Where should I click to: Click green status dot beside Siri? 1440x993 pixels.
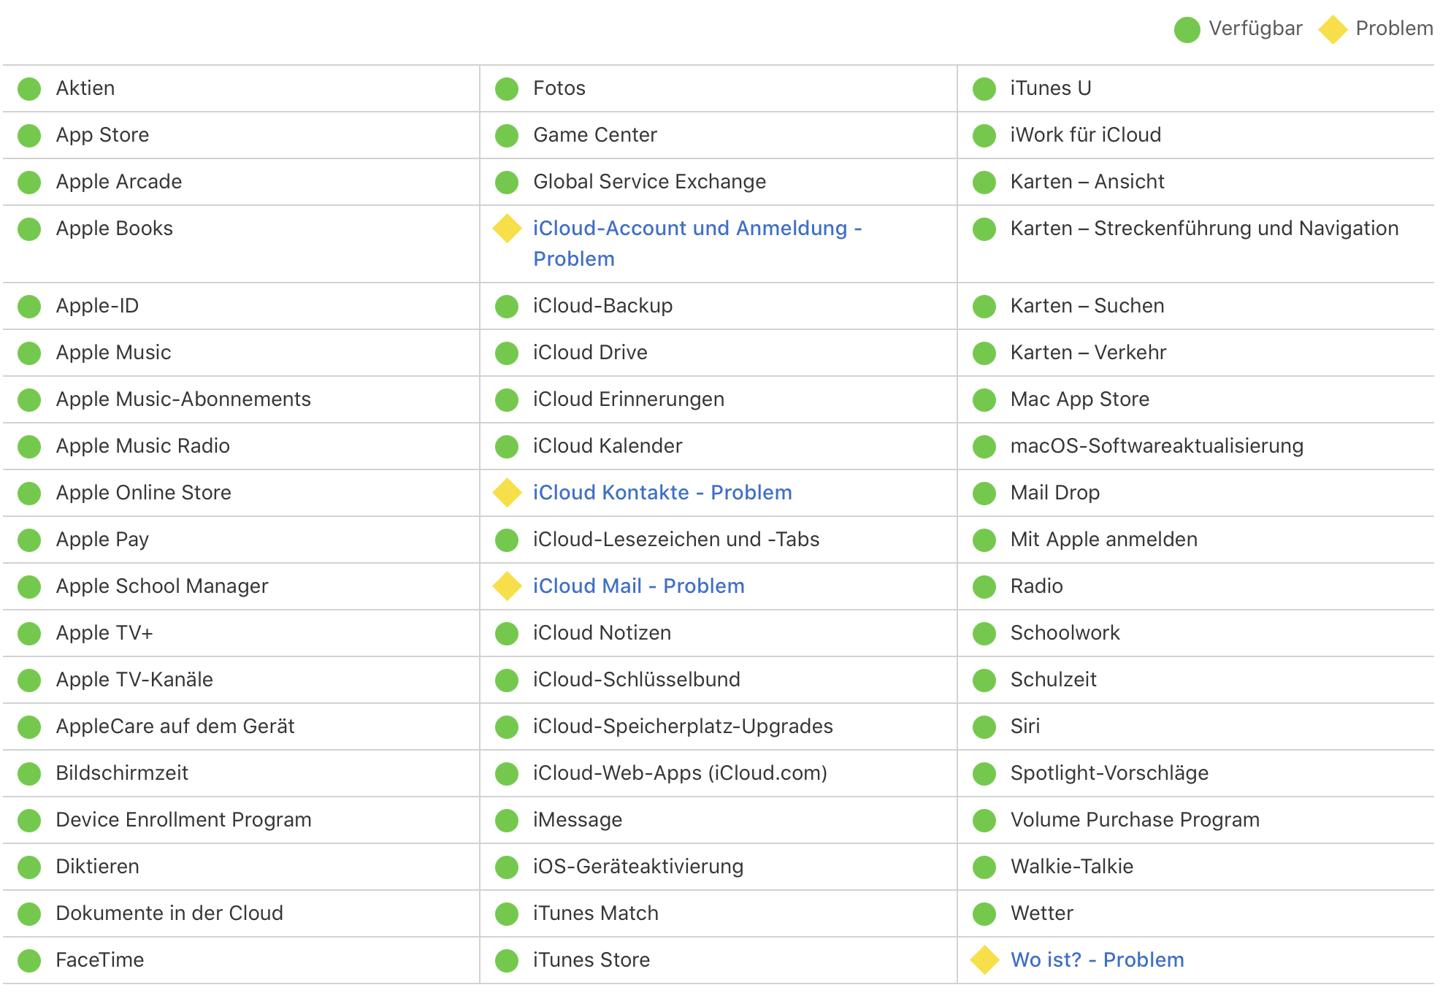pyautogui.click(x=984, y=726)
